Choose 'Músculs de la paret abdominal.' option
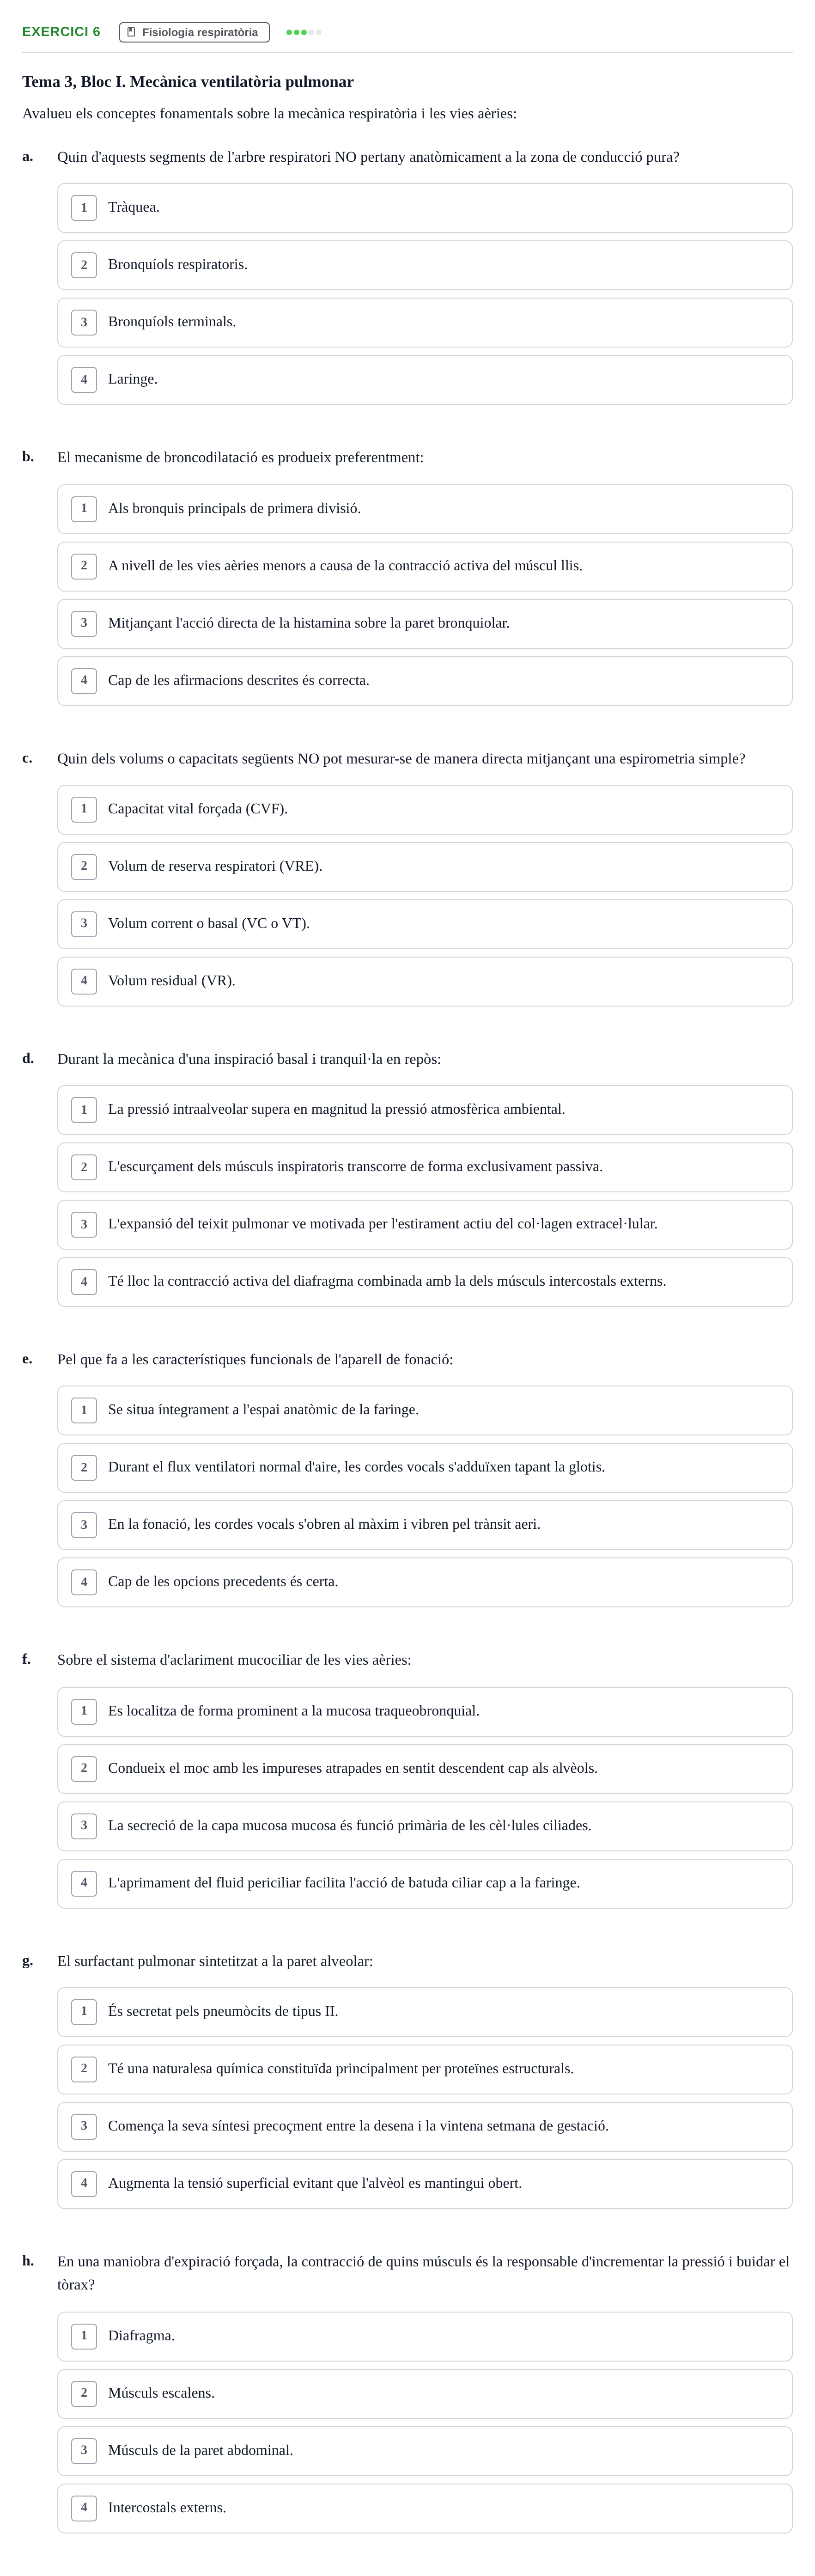This screenshot has width=815, height=2576. point(424,2450)
